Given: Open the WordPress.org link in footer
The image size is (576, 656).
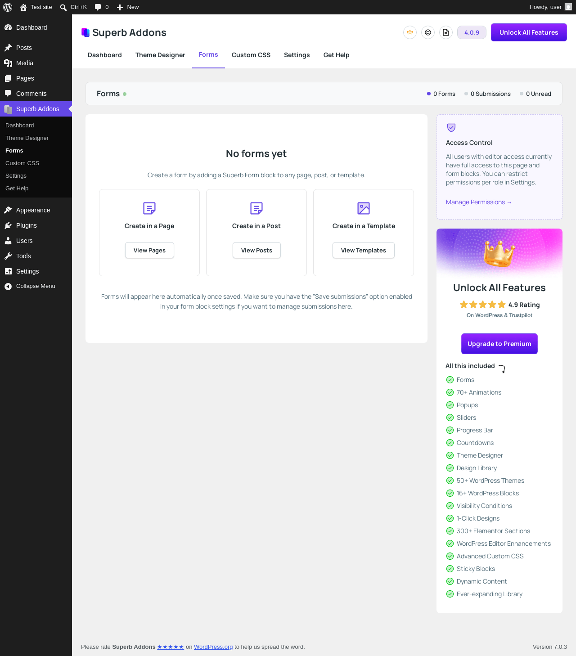Looking at the screenshot, I should 213,647.
